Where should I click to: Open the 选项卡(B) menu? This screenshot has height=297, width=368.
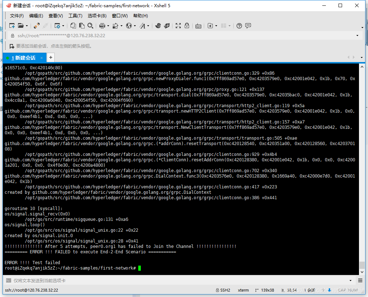pyautogui.click(x=97, y=16)
